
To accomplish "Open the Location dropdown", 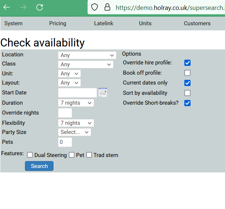I will (x=87, y=55).
